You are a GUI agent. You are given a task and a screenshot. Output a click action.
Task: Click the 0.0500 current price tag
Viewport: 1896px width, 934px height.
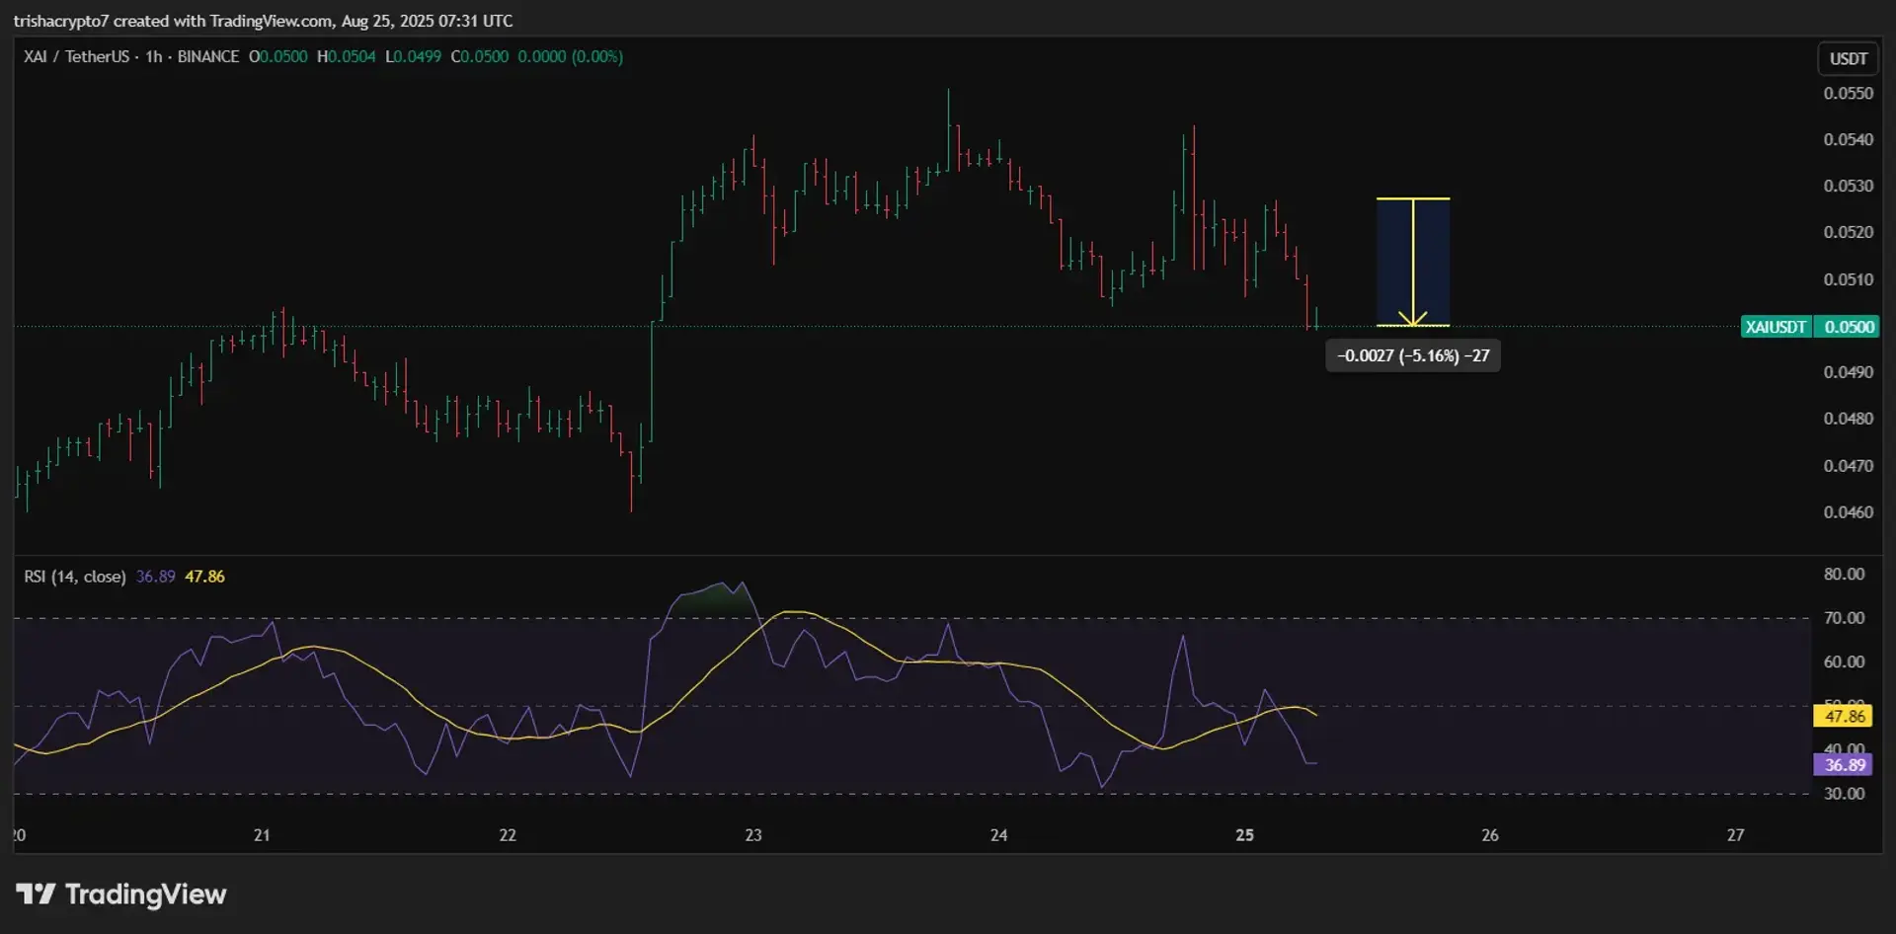(1847, 327)
